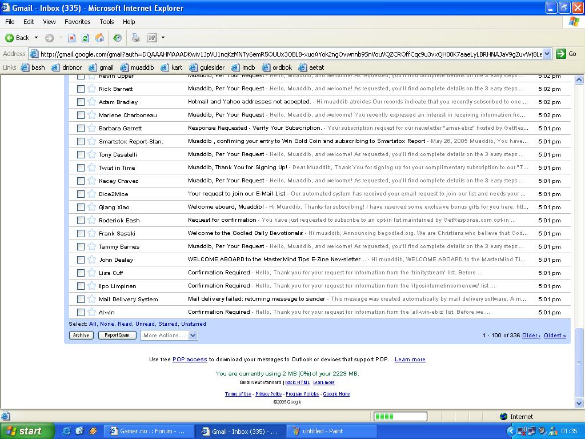Open the Back button history arrow
Viewport: 585px width, 439px height.
36,38
